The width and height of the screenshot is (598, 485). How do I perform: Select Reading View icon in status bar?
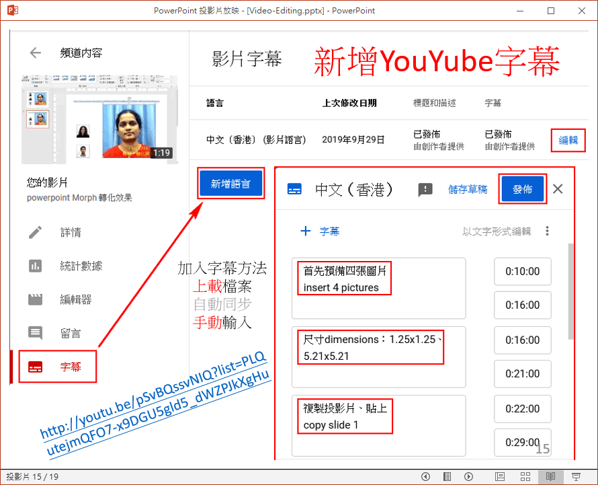pos(550,477)
